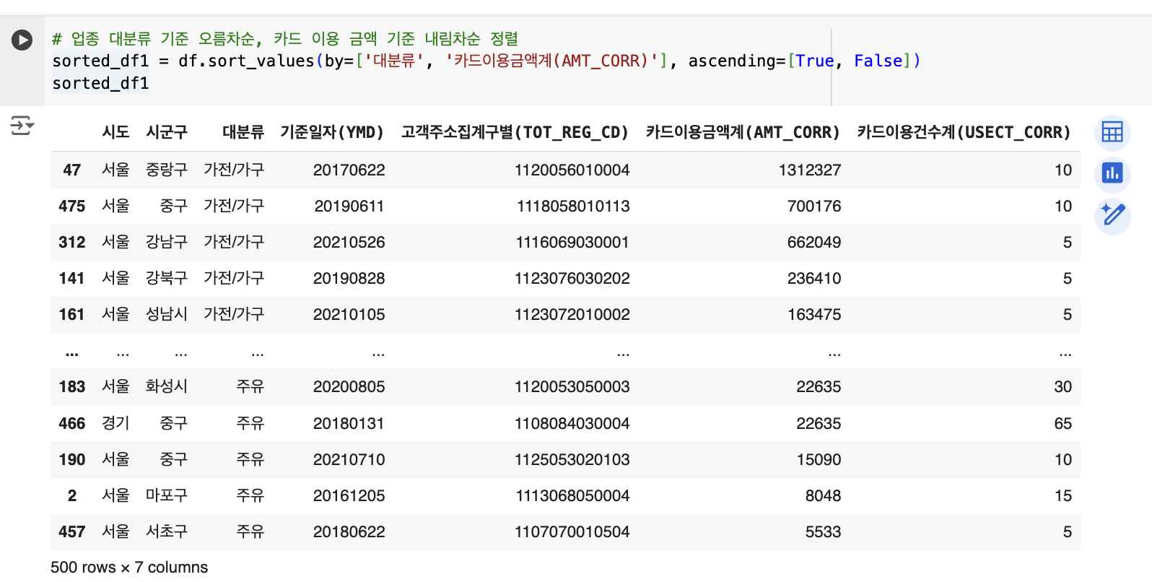
Task: Click usage count value 65
Action: [1062, 424]
